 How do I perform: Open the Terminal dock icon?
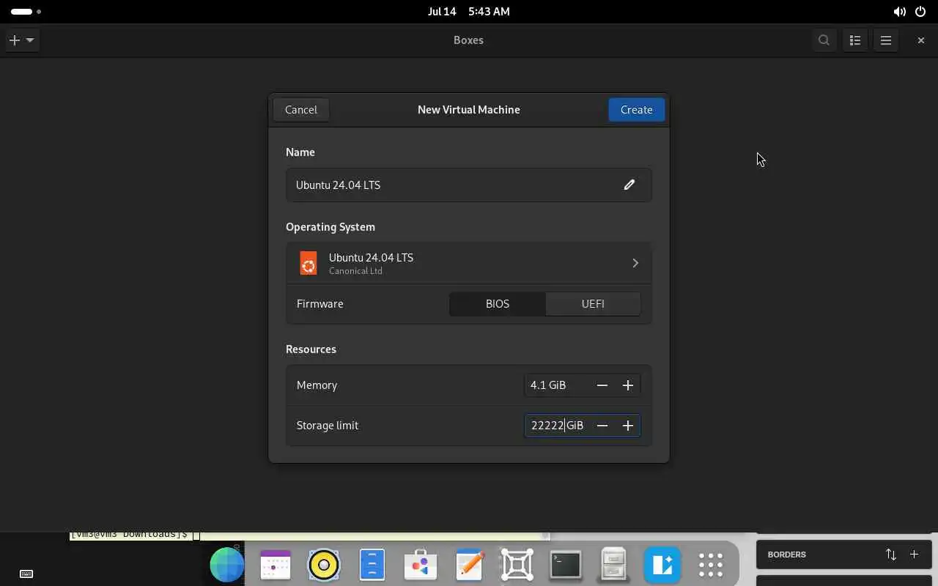pos(566,565)
